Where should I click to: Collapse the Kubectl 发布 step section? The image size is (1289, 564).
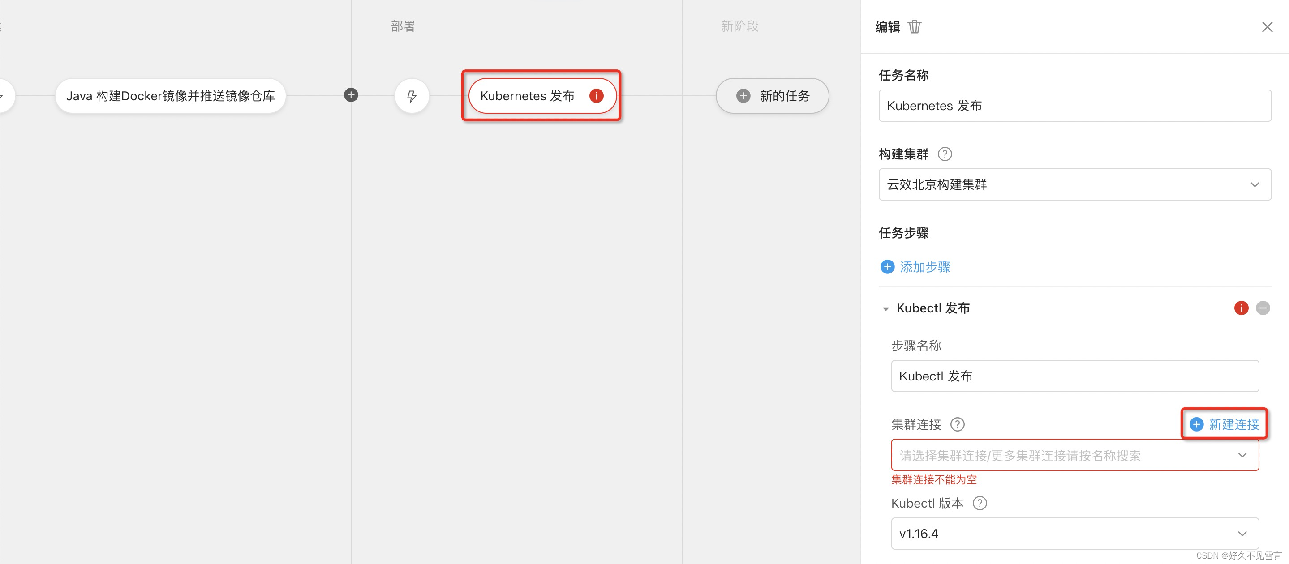(886, 308)
